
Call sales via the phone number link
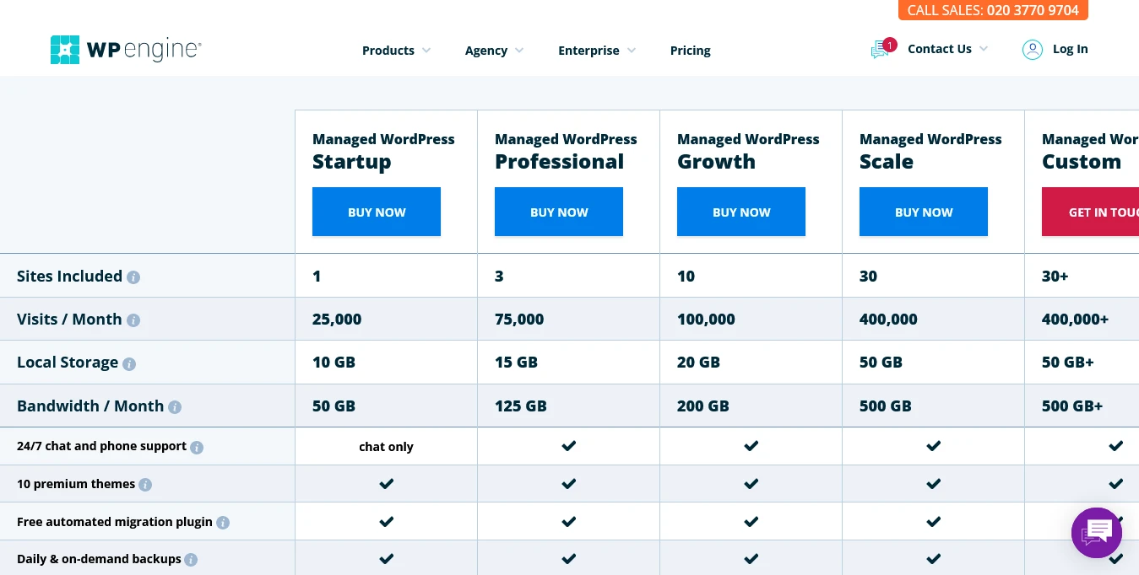point(1032,10)
